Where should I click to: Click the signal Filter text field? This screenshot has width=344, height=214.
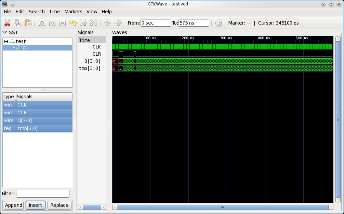(x=42, y=194)
